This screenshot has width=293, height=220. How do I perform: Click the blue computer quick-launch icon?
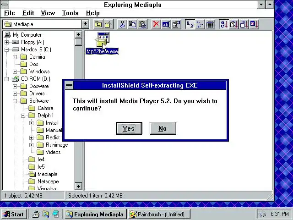click(x=56, y=214)
